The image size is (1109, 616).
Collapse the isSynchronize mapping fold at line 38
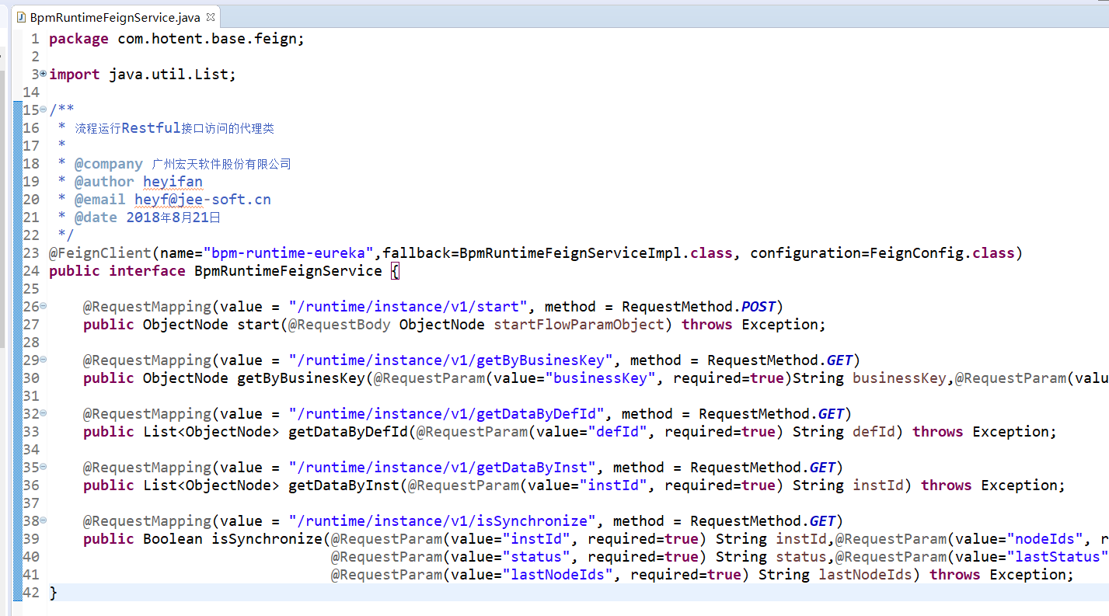(43, 520)
